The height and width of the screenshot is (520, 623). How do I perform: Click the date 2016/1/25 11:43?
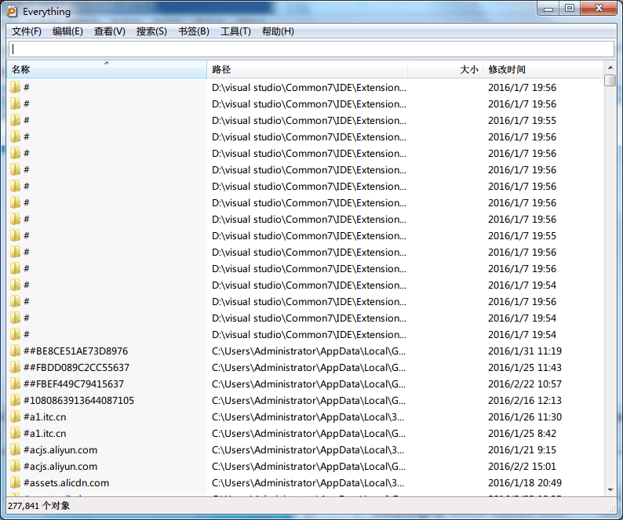[525, 368]
